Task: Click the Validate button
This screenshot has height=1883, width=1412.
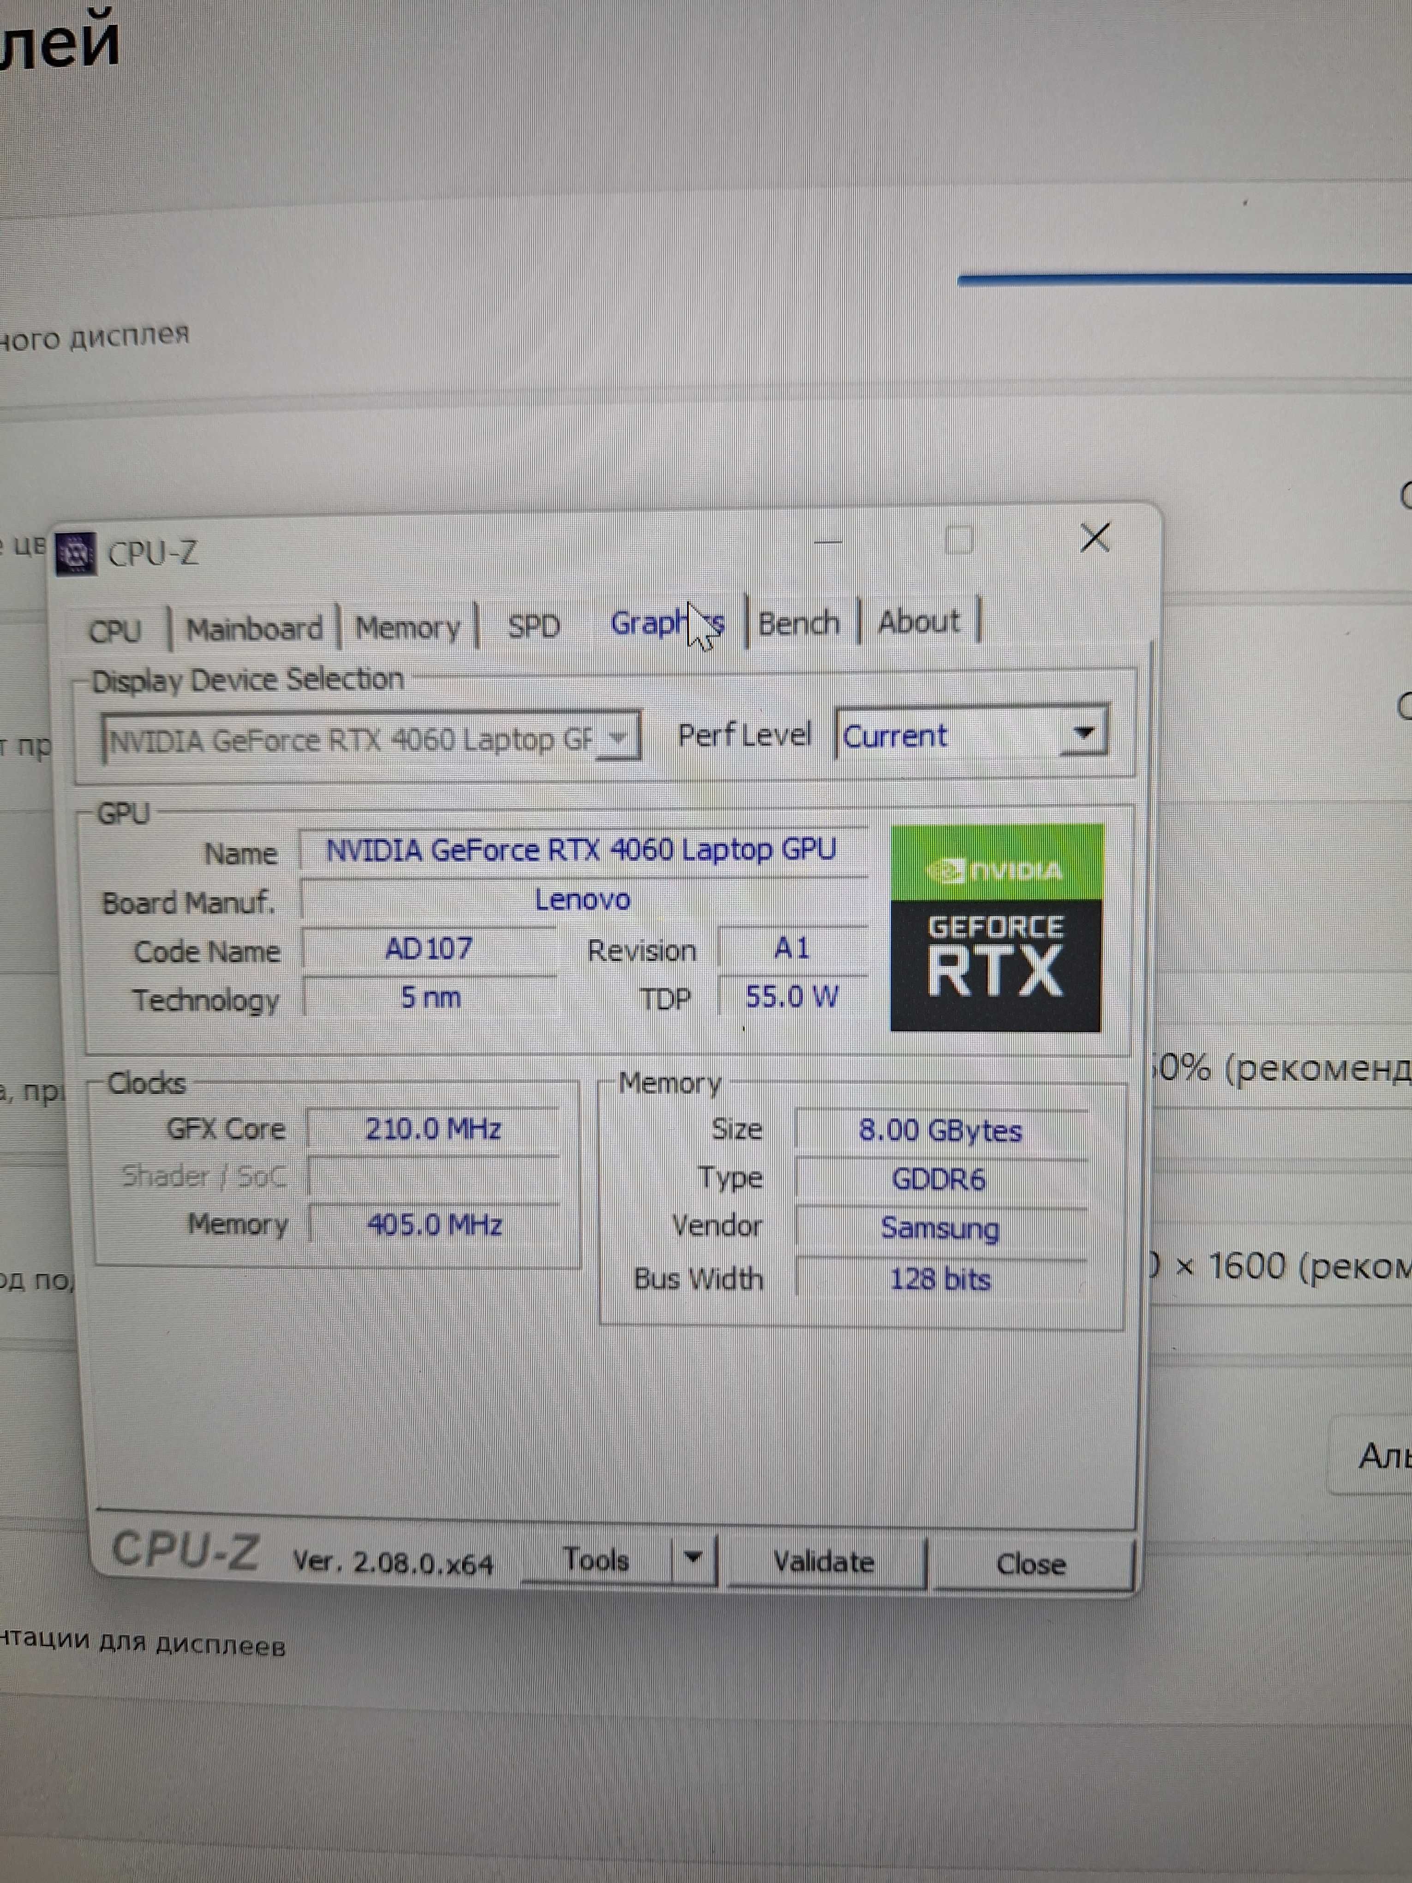Action: 824,1561
